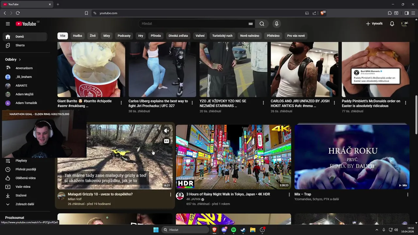
Task: Open the Giant Burrito short thumbnail
Action: (91, 70)
